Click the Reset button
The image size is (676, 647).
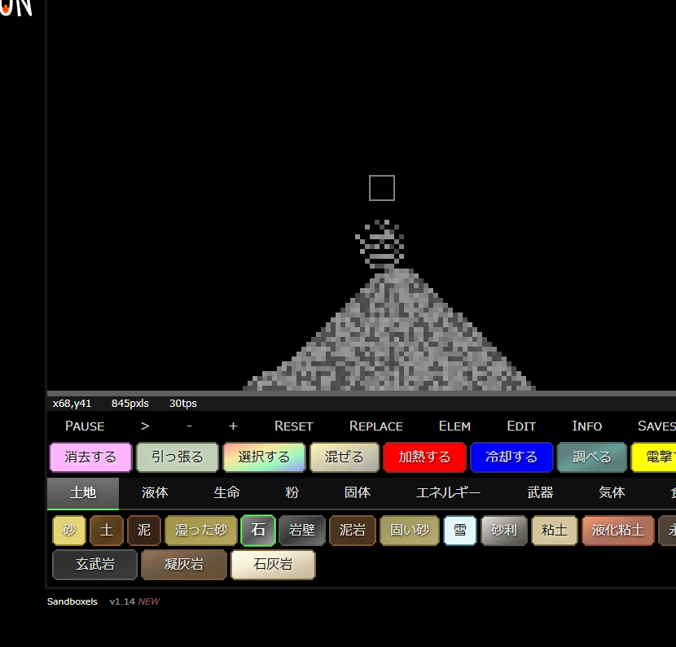pos(293,426)
